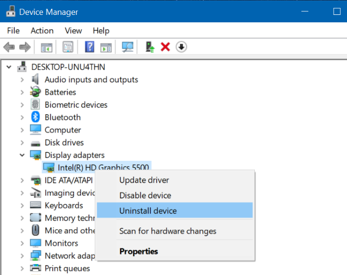The height and width of the screenshot is (275, 347).
Task: Choose Uninstall device from context menu
Action: [148, 210]
